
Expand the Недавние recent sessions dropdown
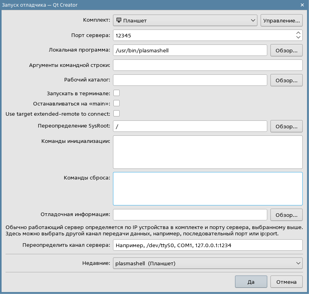click(x=207, y=263)
